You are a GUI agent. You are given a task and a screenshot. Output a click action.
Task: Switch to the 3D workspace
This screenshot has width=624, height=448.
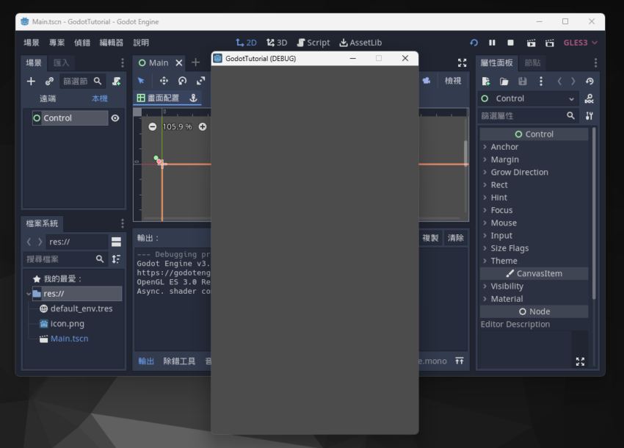277,43
